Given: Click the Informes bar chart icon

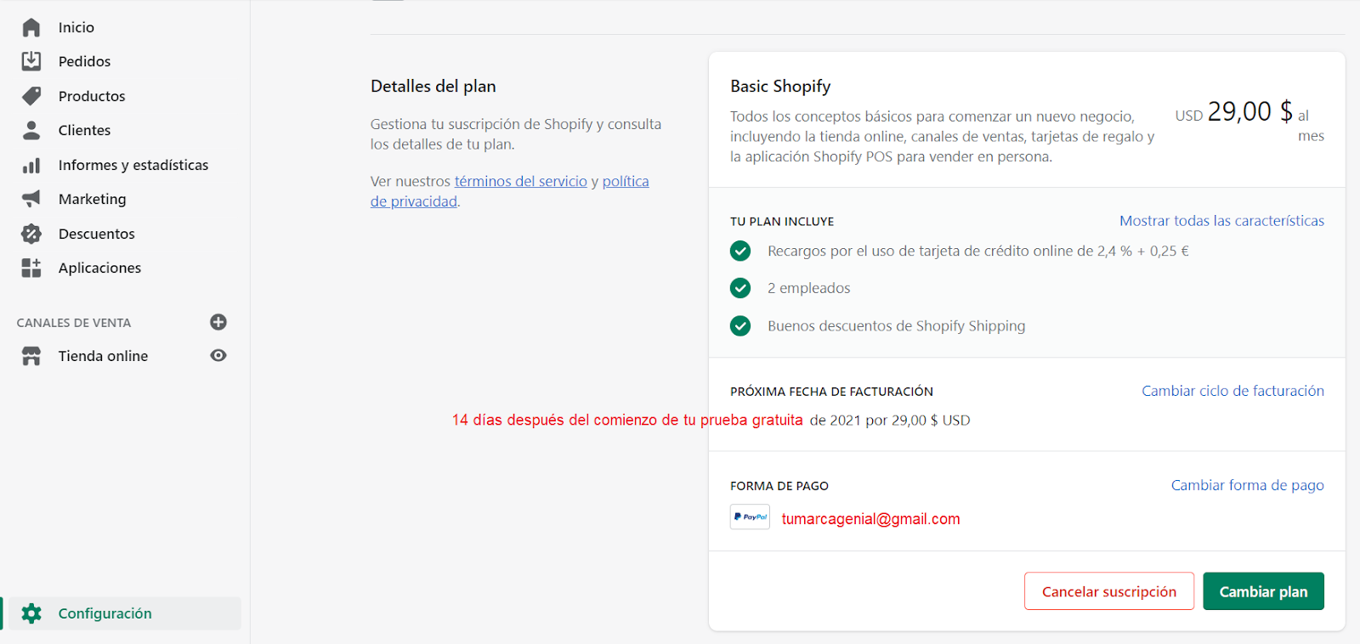Looking at the screenshot, I should point(31,165).
